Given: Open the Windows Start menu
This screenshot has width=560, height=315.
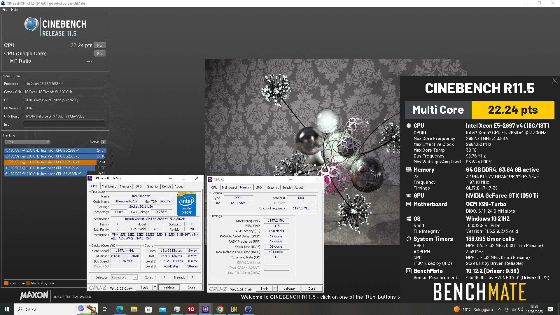Looking at the screenshot, I should click(x=7, y=309).
